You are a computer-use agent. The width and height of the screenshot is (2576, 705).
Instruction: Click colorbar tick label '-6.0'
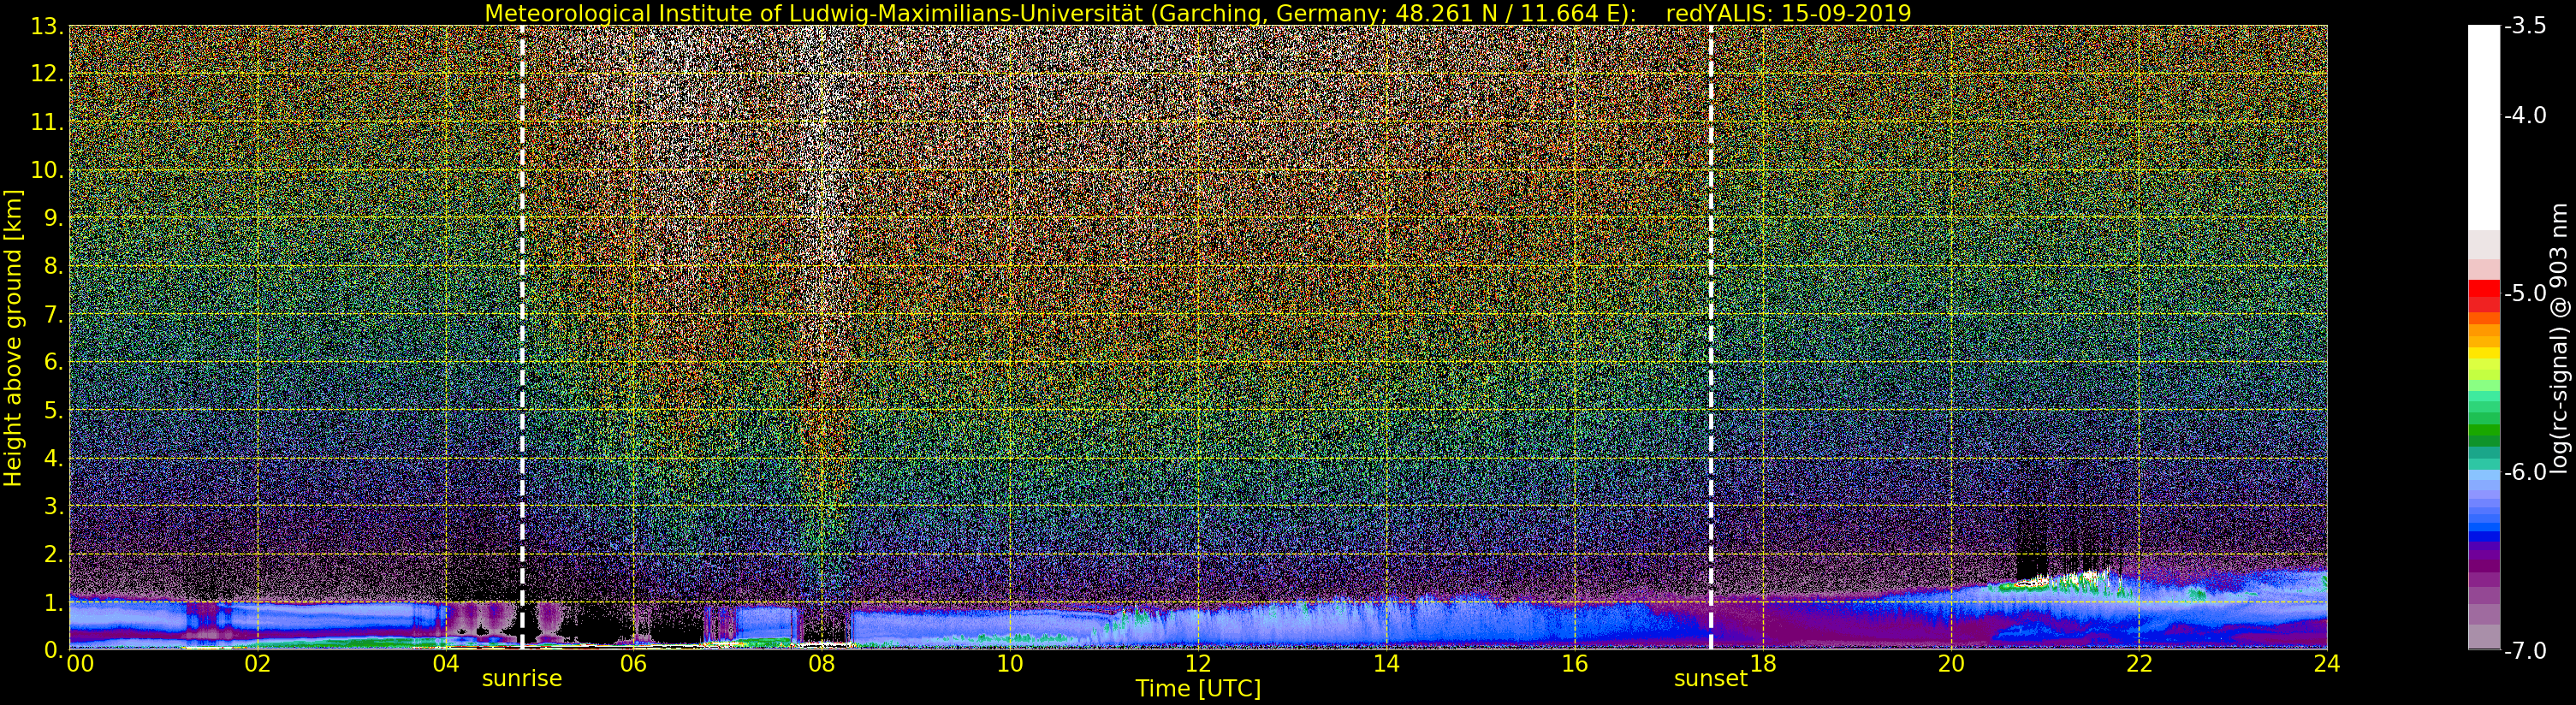(x=2525, y=472)
